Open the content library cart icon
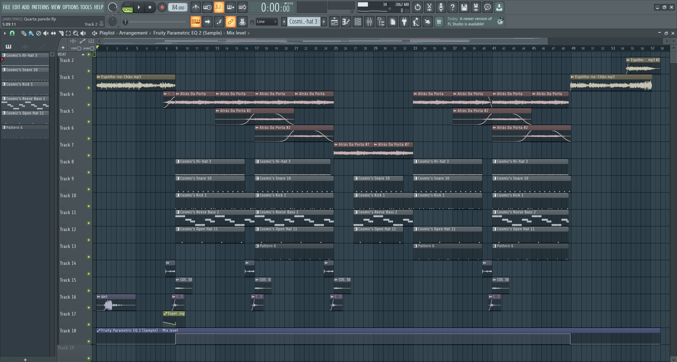Image resolution: width=677 pixels, height=362 pixels. 439,22
